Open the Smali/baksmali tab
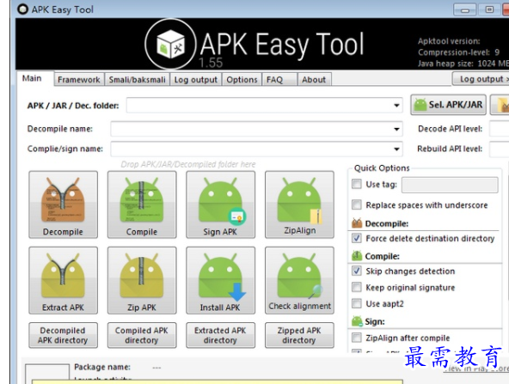 pyautogui.click(x=137, y=79)
